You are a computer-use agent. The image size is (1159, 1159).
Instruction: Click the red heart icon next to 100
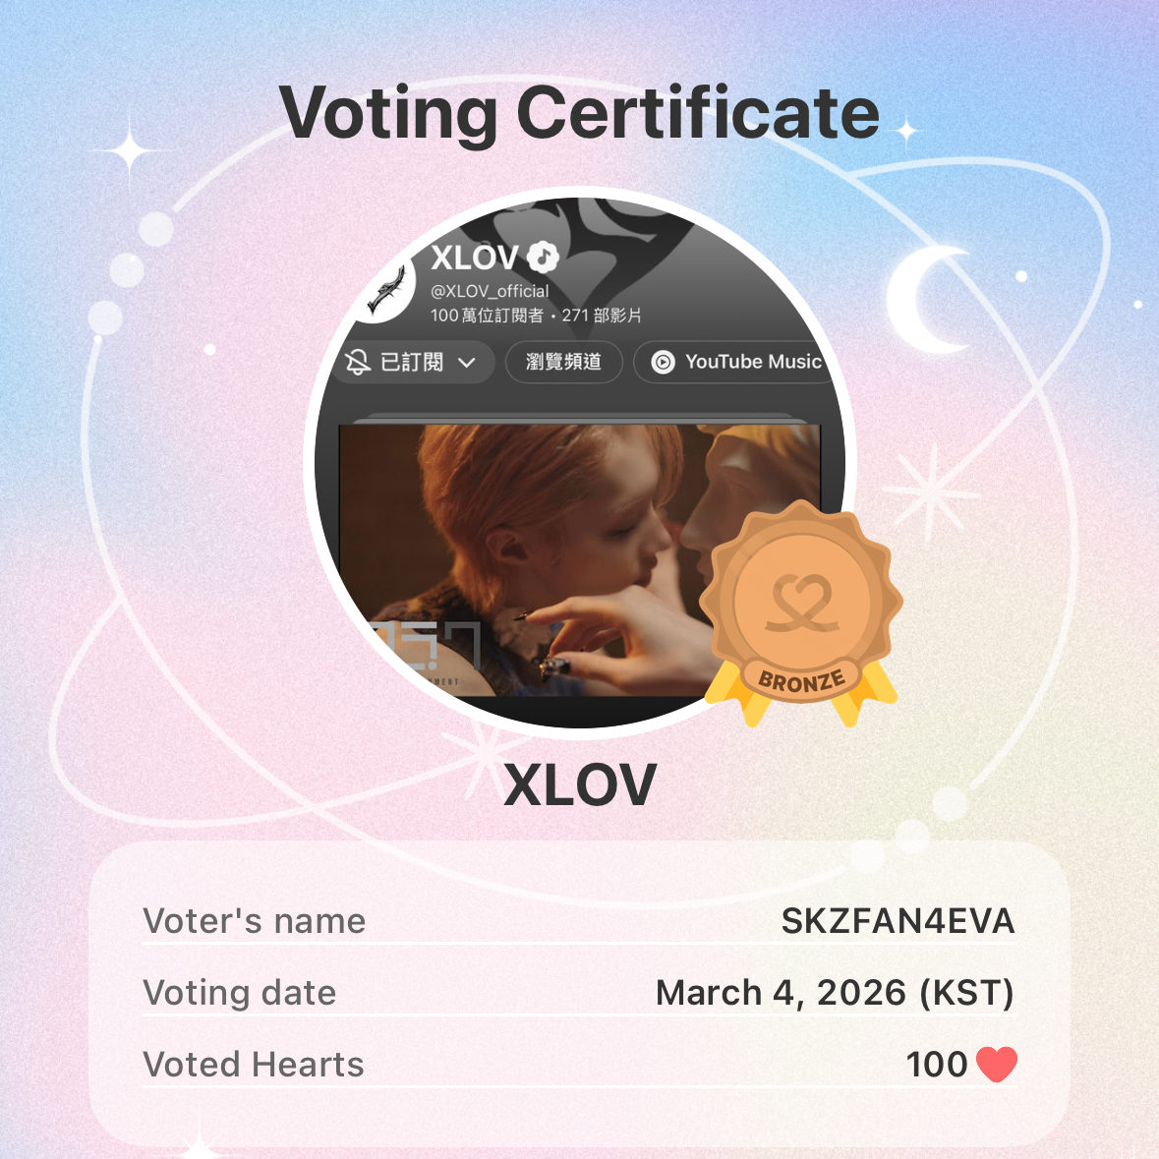(x=998, y=1064)
